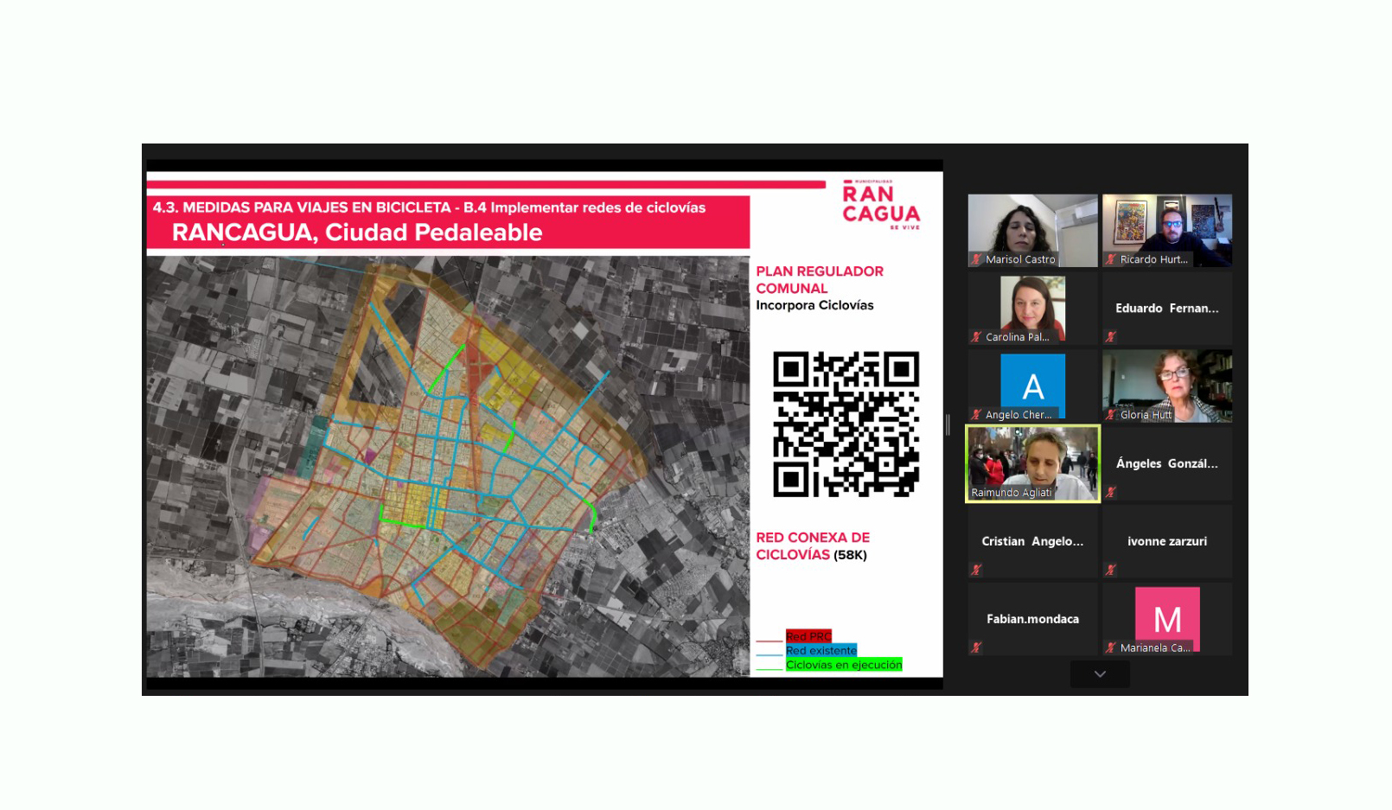Click the divider handle beside shared screen
Screen dimensions: 1392x810
coord(948,424)
